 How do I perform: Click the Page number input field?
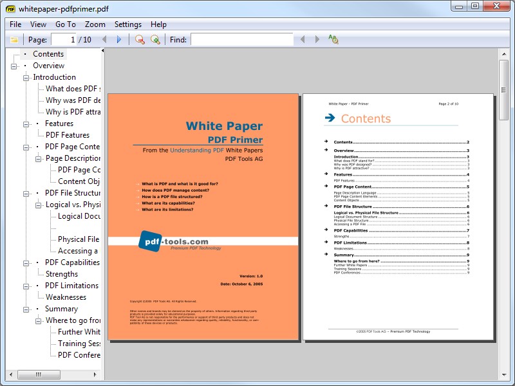coord(64,39)
